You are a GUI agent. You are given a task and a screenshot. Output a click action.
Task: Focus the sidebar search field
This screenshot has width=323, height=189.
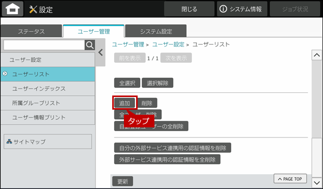click(44, 45)
